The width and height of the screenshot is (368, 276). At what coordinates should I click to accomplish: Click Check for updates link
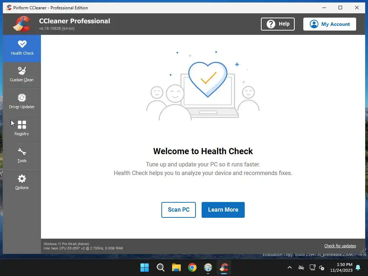click(340, 246)
